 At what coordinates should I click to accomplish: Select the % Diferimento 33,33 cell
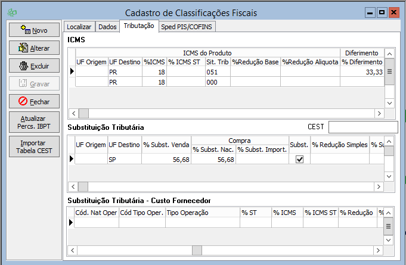point(361,71)
